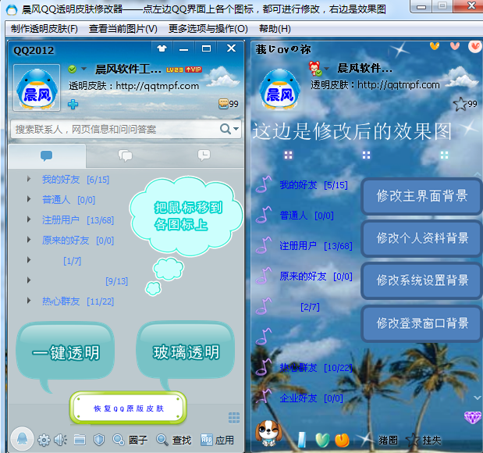Click the speaker sound icon
The width and height of the screenshot is (483, 453).
[60, 440]
